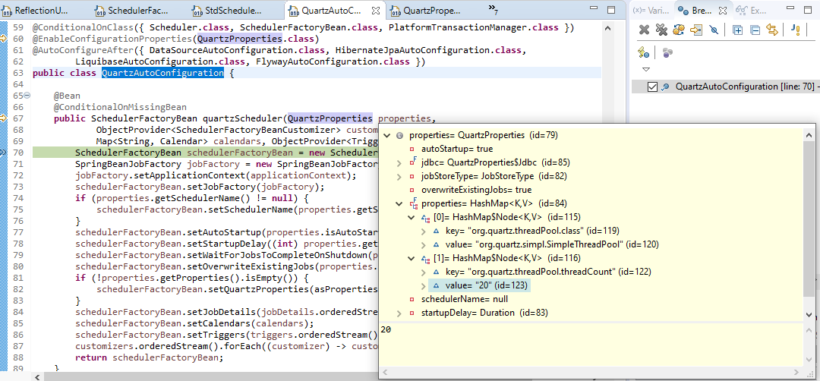Expand key "org.quartz.threadPool.class" node
Viewport: 820px width, 381px height.
click(424, 231)
